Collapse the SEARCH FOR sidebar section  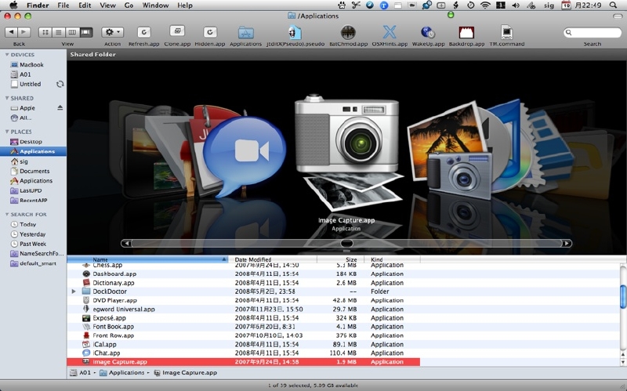pyautogui.click(x=7, y=214)
